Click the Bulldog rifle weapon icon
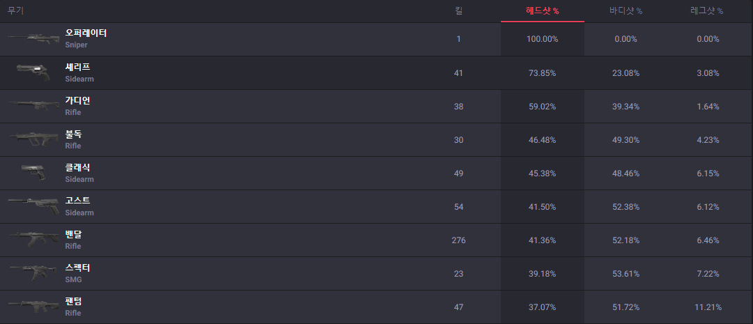This screenshot has width=753, height=324. (x=34, y=139)
